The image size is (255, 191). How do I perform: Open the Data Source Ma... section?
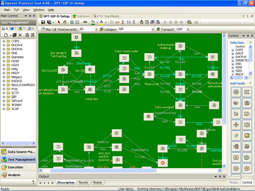(18, 152)
